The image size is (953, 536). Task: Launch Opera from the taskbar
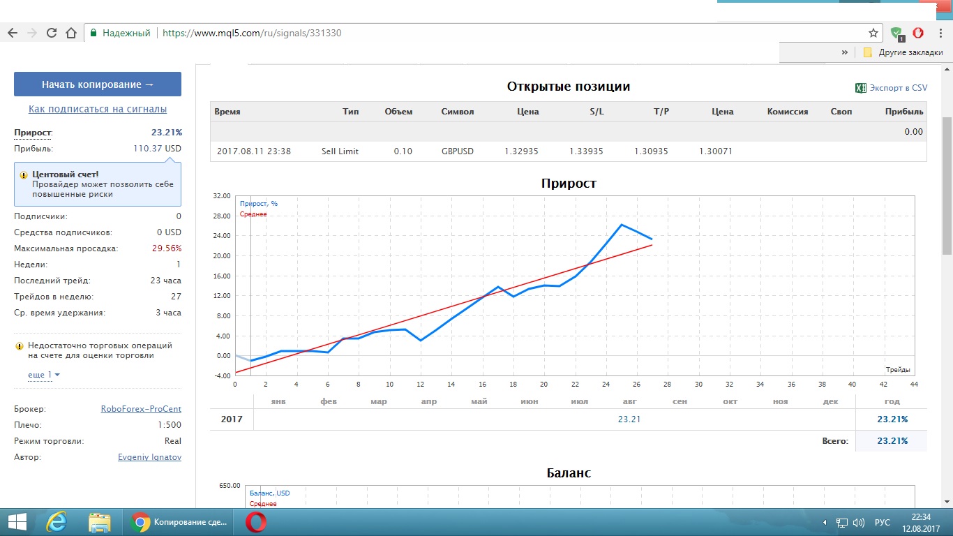(x=256, y=522)
